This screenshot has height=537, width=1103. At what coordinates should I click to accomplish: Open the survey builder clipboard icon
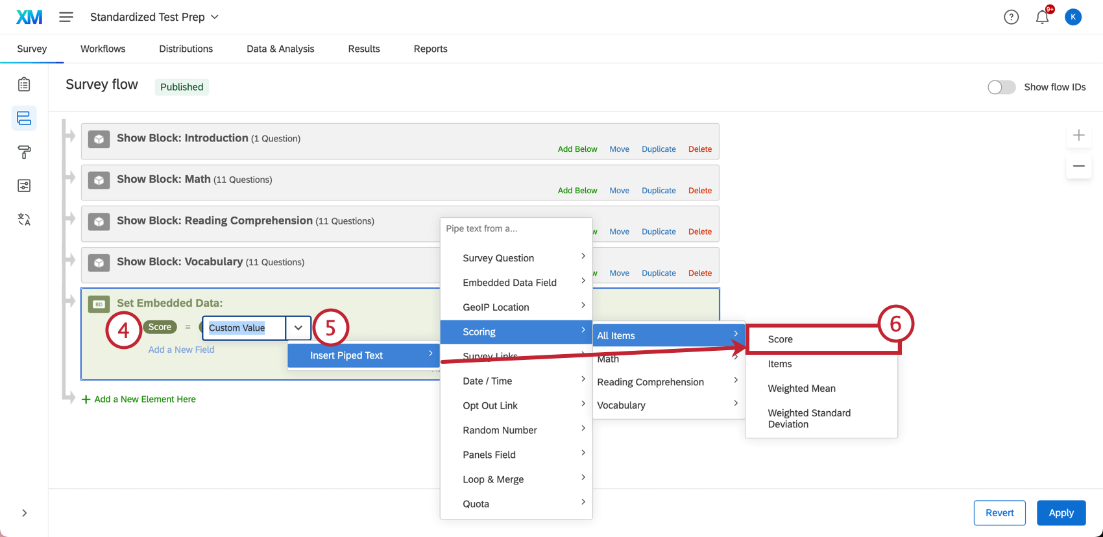click(x=24, y=84)
